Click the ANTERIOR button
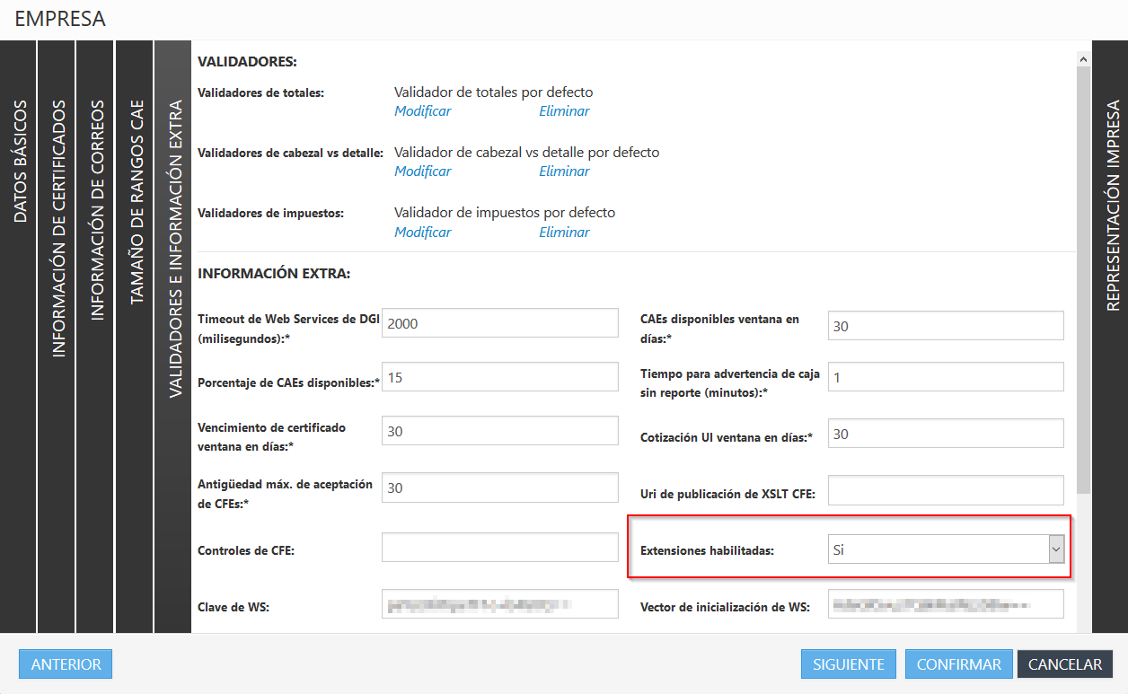This screenshot has width=1128, height=694. [x=65, y=663]
